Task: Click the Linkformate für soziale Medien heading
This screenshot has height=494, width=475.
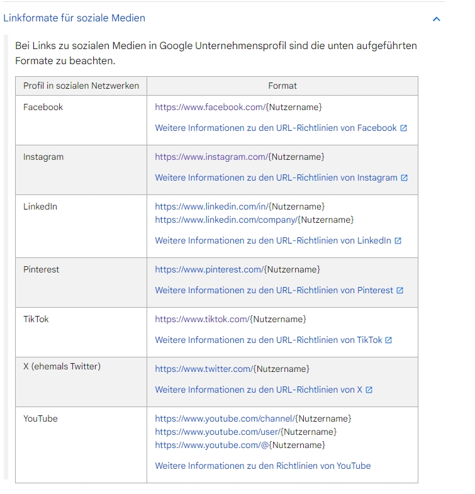Action: click(x=74, y=18)
